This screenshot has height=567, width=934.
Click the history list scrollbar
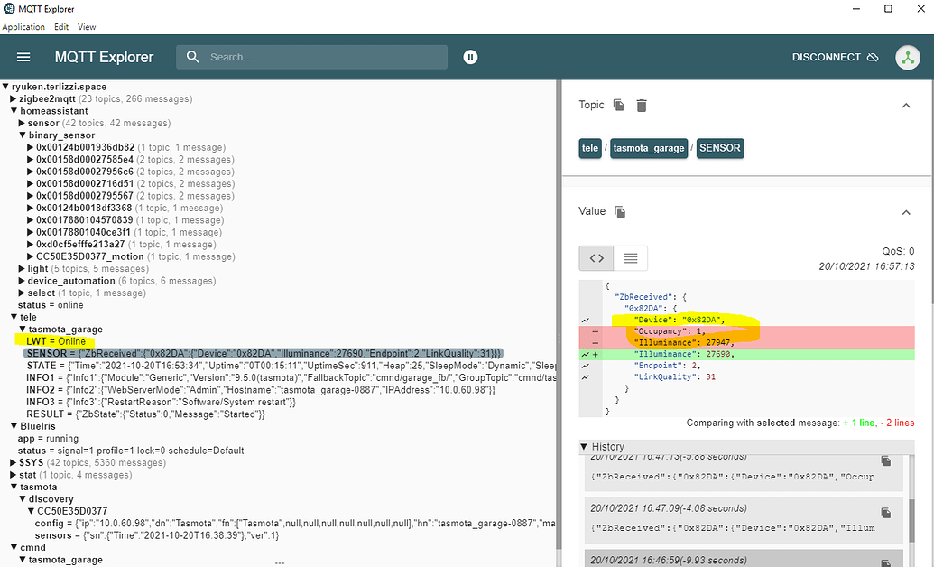tap(911, 520)
